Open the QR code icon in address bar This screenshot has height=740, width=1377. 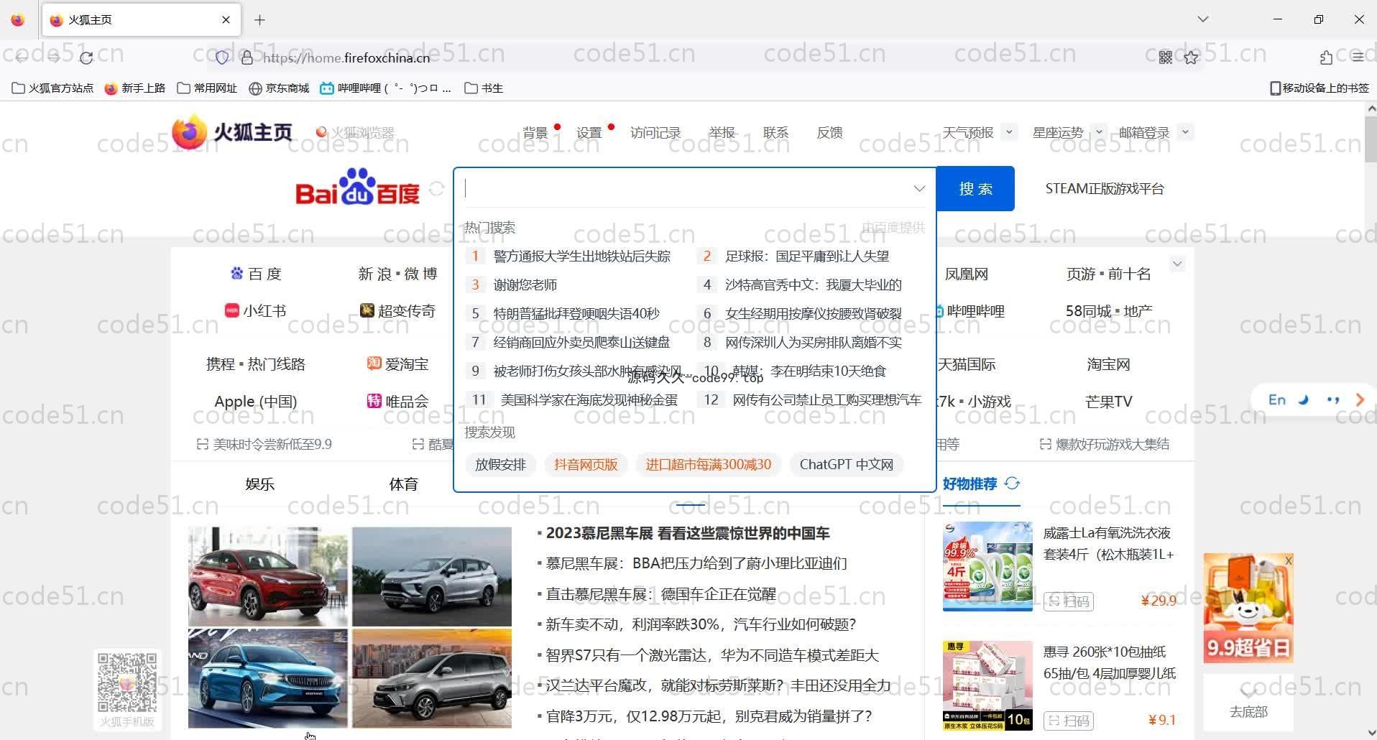(1166, 57)
